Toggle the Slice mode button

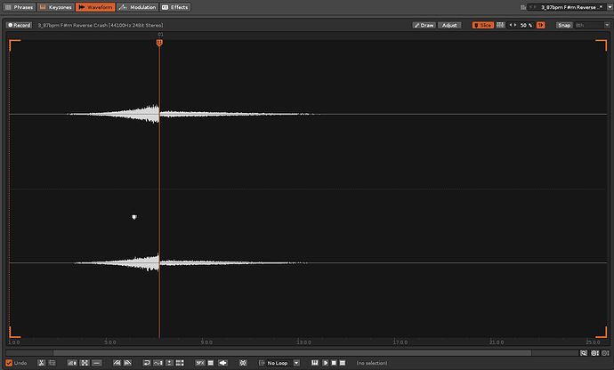(x=483, y=25)
